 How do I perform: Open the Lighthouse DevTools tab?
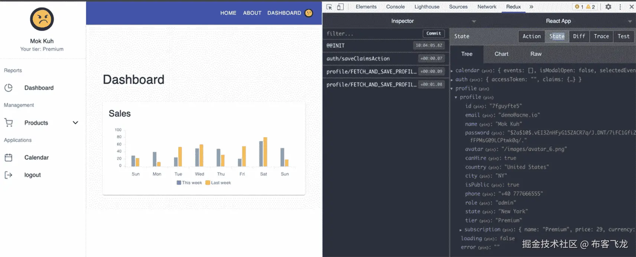coord(427,7)
